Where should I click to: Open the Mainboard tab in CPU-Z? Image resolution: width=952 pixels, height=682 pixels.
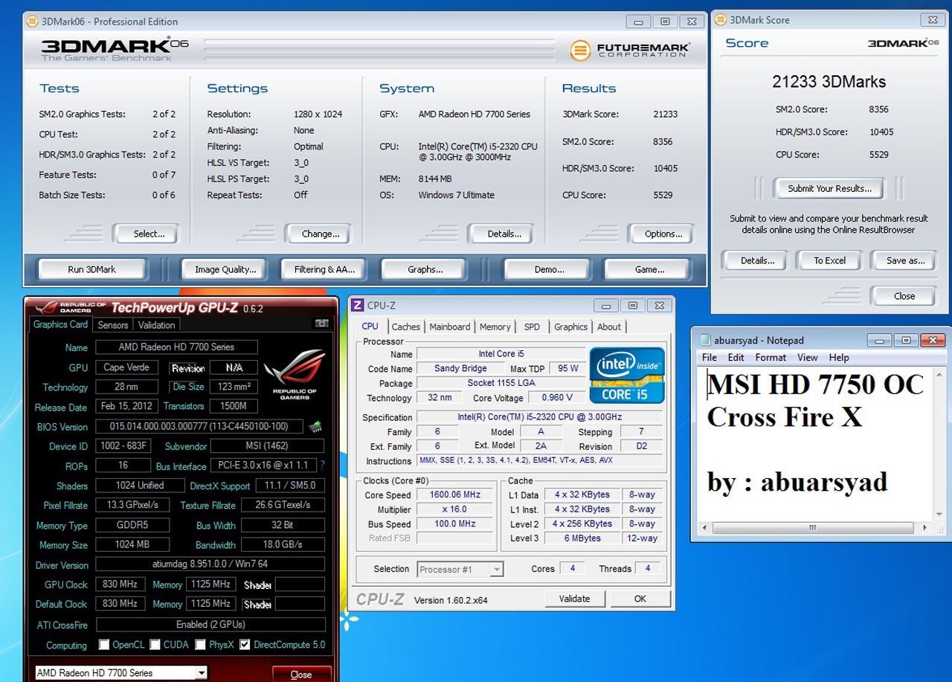(449, 326)
